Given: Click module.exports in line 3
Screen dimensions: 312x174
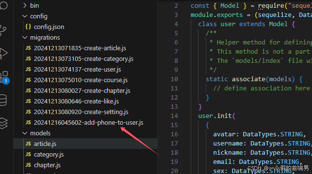Looking at the screenshot, I should (216, 15).
